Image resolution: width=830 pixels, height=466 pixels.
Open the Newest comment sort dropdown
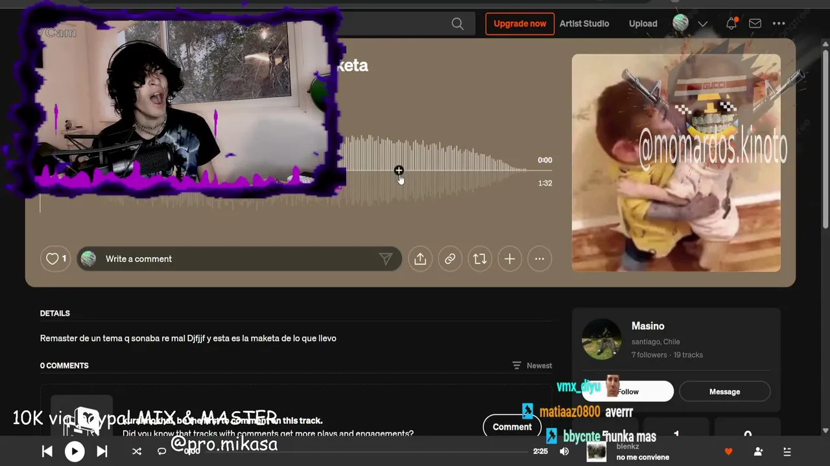(532, 366)
